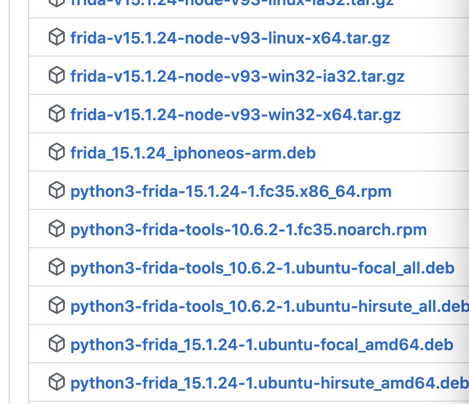Viewport: 469px width, 404px height.
Task: Download frida-v15.1.24-node-v93-linux-x64.tar.gz
Action: (230, 38)
